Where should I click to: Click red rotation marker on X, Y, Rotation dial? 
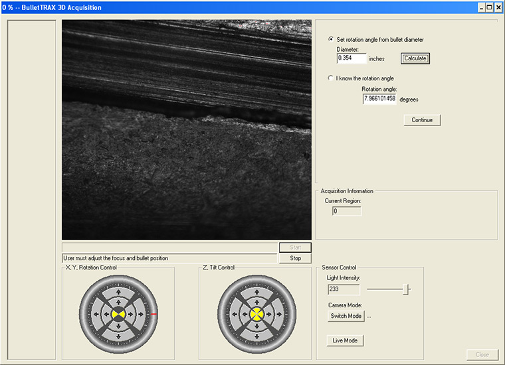click(154, 314)
